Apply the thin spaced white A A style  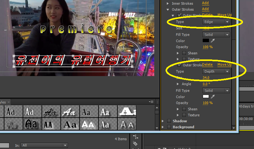pyautogui.click(x=127, y=124)
